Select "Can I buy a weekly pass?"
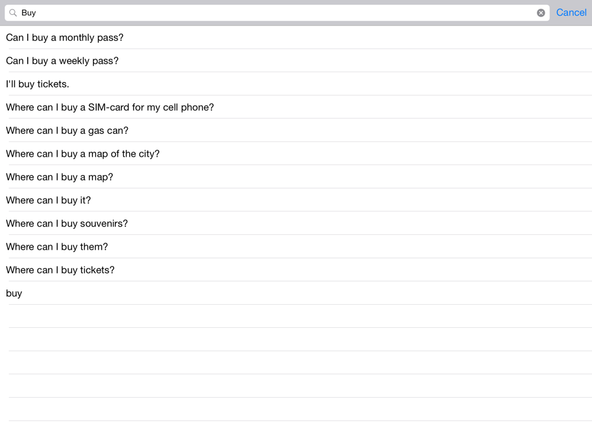592x432 pixels. (x=62, y=60)
